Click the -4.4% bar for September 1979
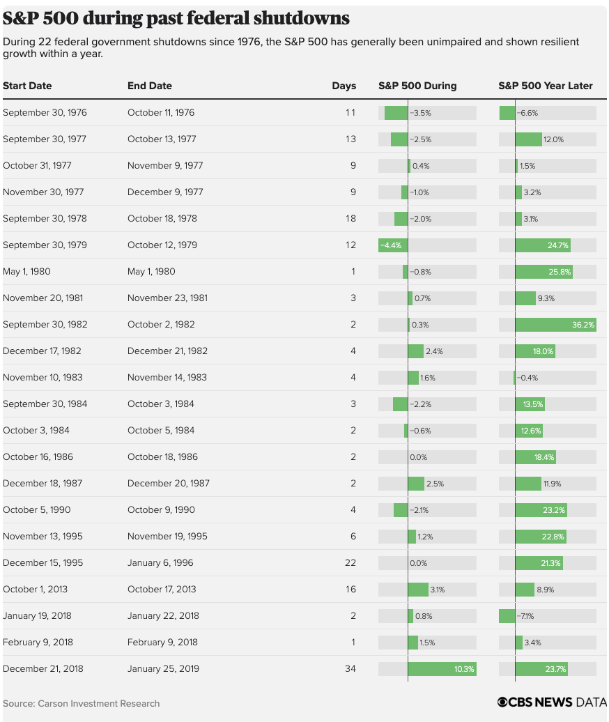Image resolution: width=609 pixels, height=722 pixels. coord(393,245)
